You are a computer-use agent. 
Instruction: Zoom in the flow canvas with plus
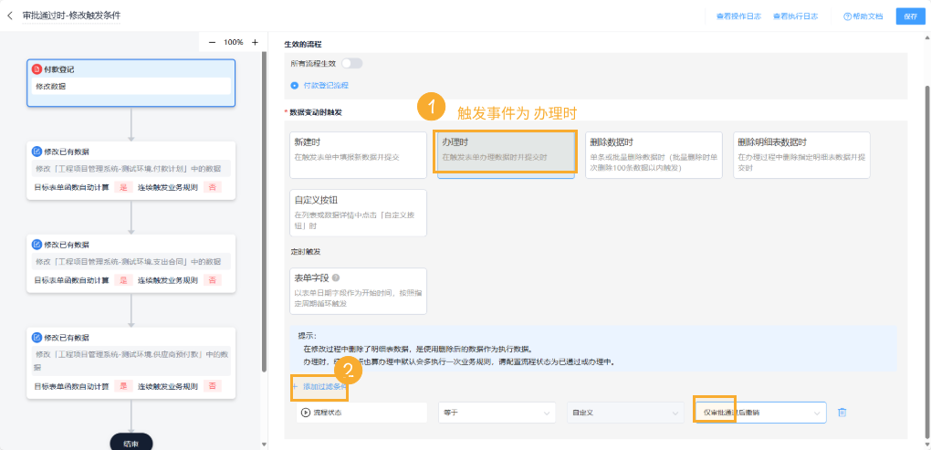[255, 42]
